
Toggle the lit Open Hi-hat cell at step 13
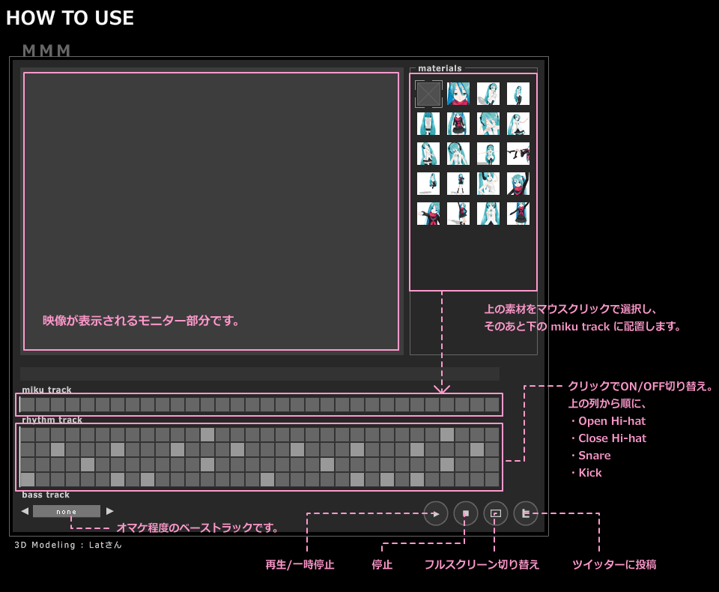pyautogui.click(x=207, y=435)
